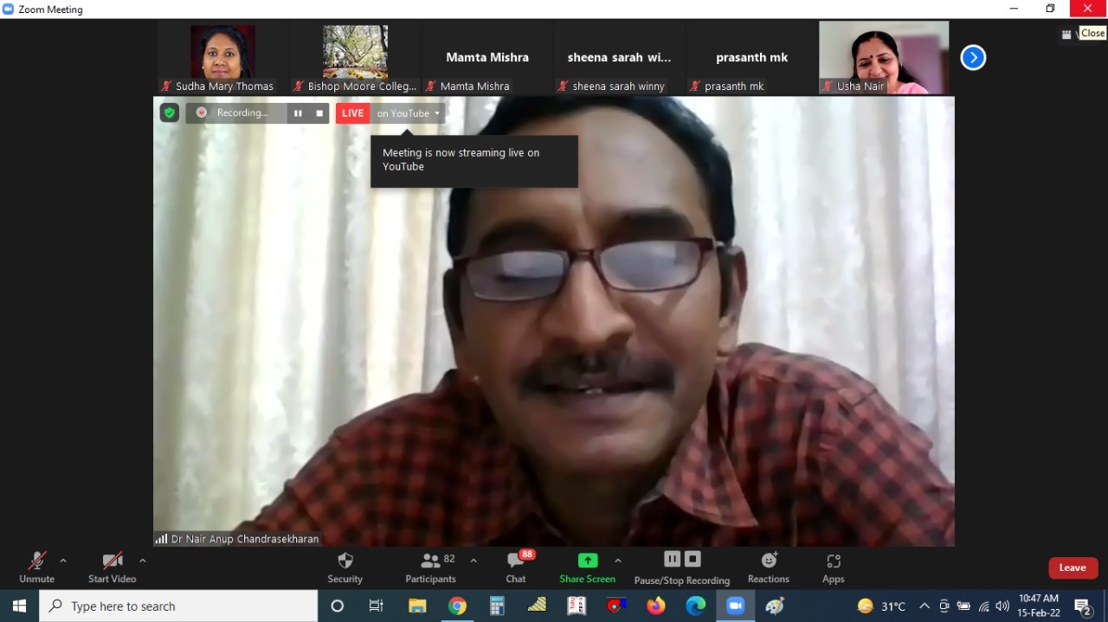This screenshot has height=622, width=1108.
Task: Click Dr Nair Anup Chandrasekharan name label
Action: (x=245, y=539)
